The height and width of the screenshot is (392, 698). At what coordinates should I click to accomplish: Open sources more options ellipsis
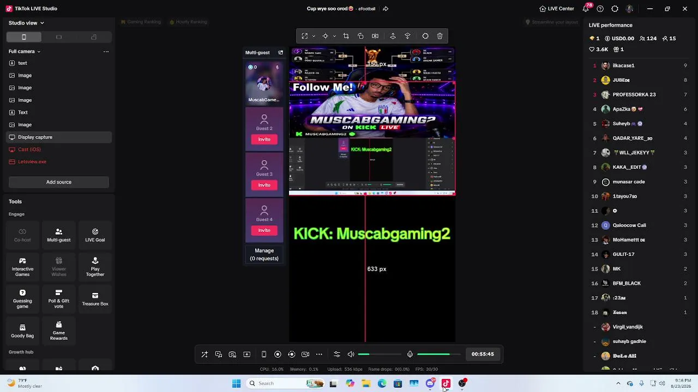[106, 52]
